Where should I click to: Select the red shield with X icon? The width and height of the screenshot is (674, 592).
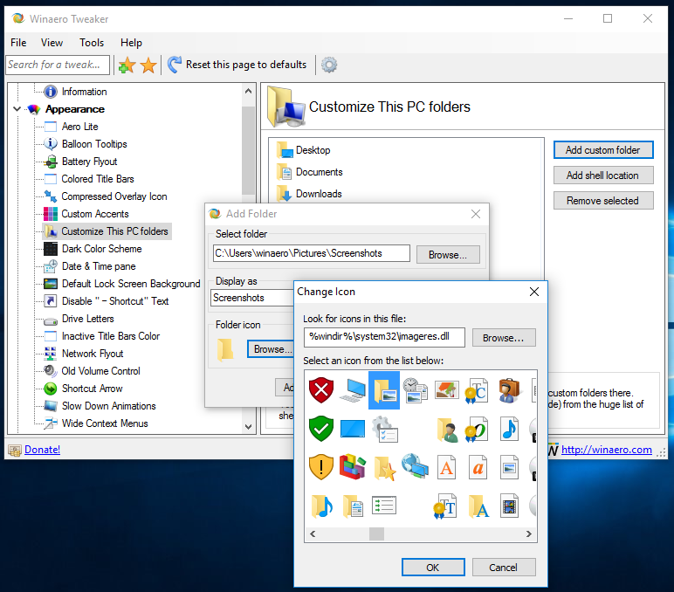pos(321,390)
